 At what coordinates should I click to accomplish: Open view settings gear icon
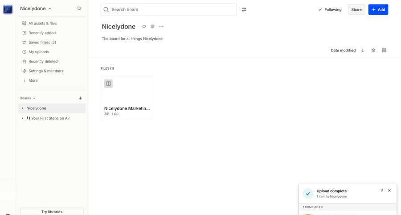373,50
